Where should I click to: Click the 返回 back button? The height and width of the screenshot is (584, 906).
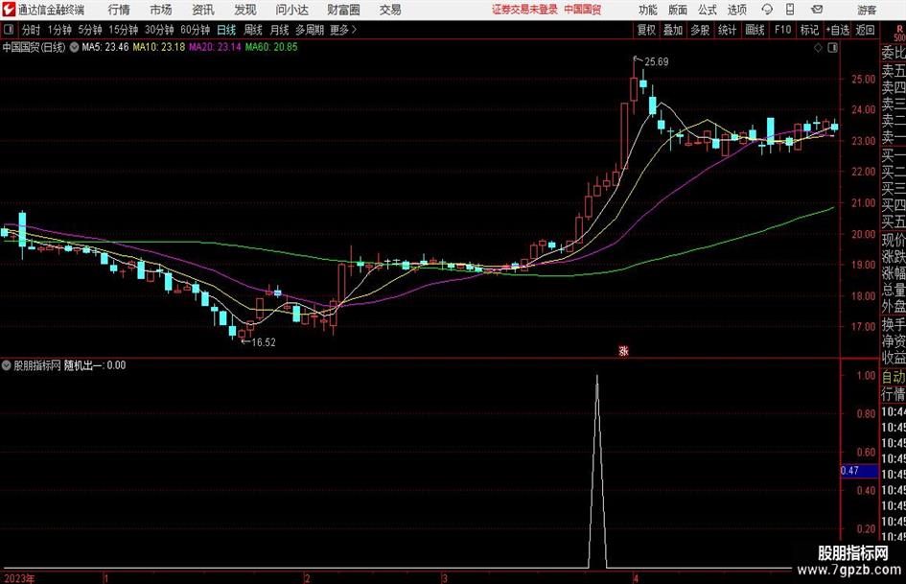pyautogui.click(x=865, y=30)
